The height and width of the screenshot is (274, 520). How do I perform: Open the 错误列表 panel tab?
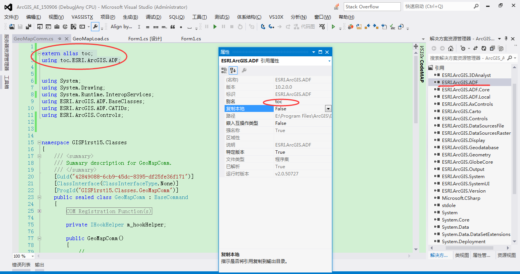pos(21,265)
